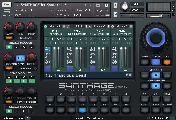Viewport: 176px width, 120px height.
Task: Increase velocity with plus button
Action: 167,75
